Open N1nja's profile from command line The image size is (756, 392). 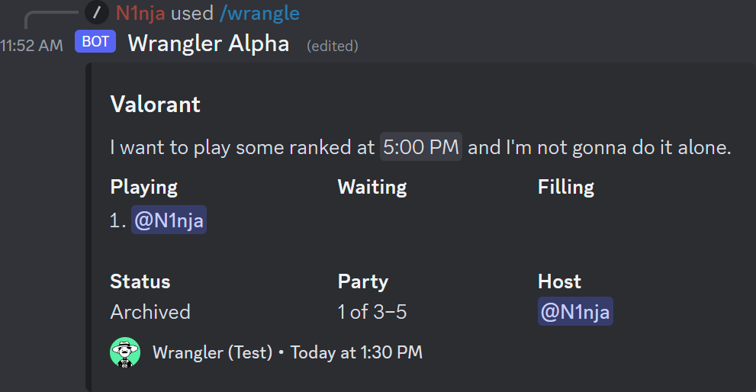(x=140, y=13)
